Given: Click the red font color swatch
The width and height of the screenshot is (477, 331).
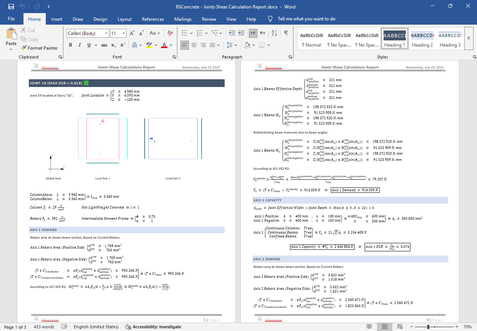Looking at the screenshot, I should point(164,45).
